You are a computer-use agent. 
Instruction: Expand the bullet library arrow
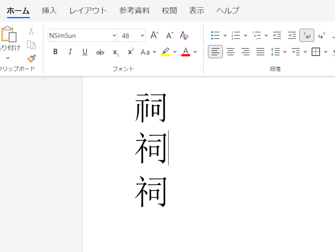[225, 35]
